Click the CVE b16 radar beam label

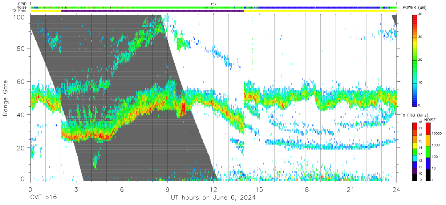click(43, 198)
